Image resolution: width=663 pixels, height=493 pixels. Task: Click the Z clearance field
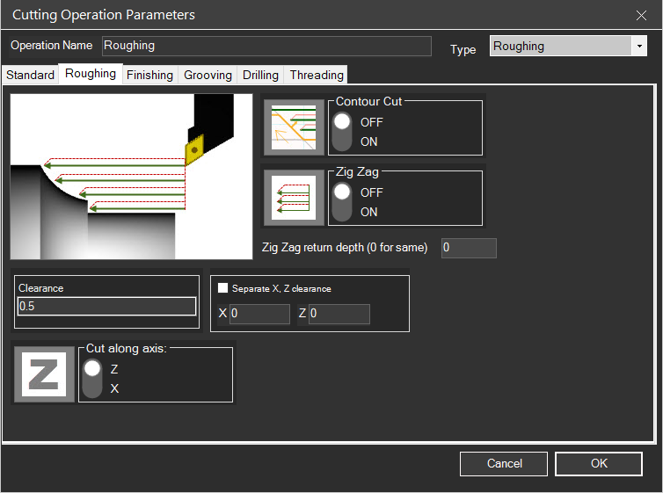coord(339,314)
